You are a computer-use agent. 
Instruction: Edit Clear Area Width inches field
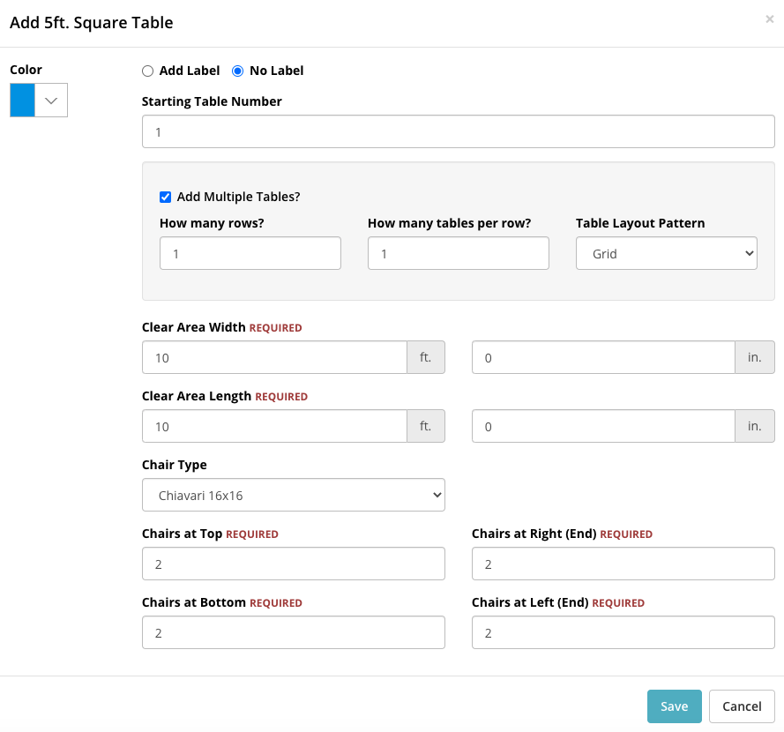coord(603,357)
